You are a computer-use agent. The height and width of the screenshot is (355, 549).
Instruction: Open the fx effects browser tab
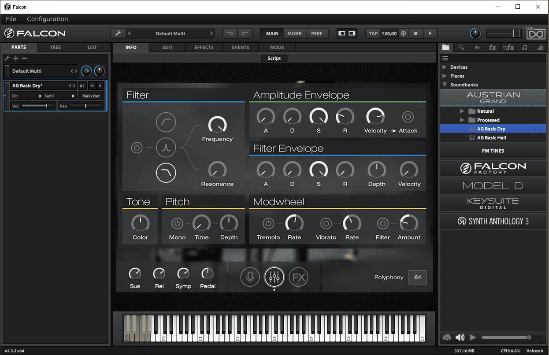493,48
